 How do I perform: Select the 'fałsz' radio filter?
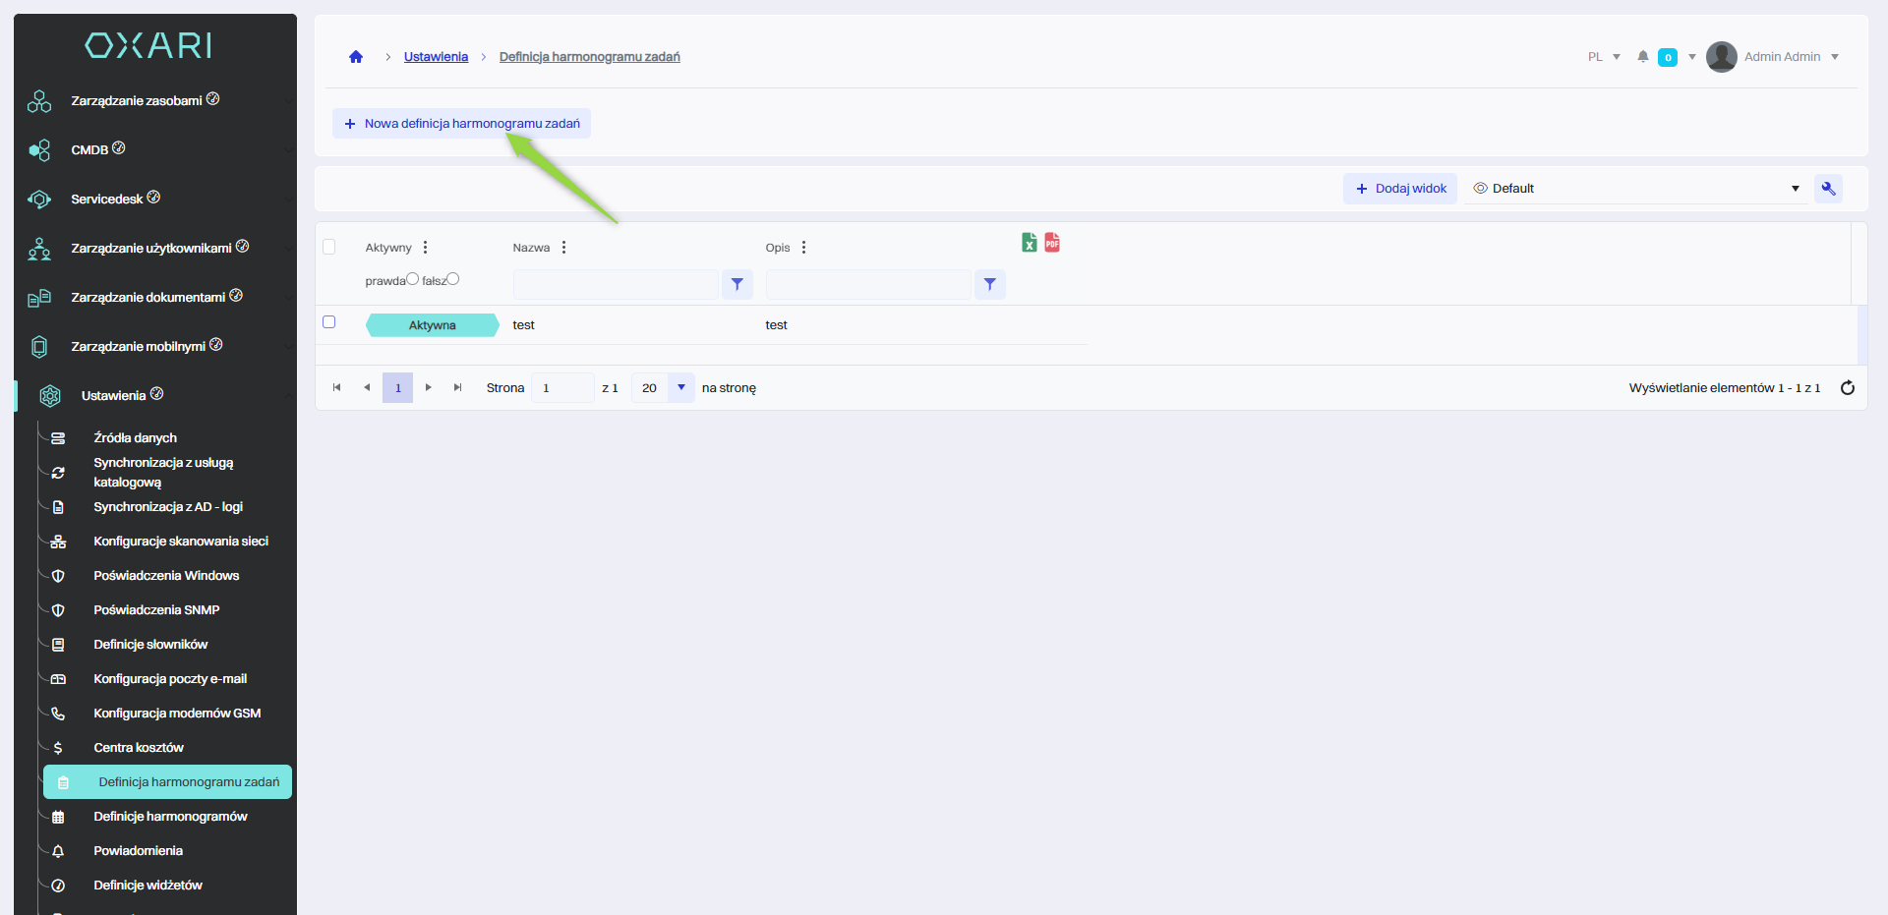click(x=453, y=279)
